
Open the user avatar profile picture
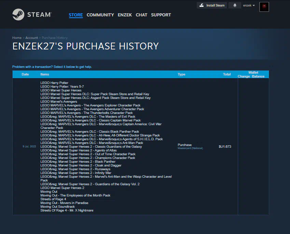pos(264,7)
